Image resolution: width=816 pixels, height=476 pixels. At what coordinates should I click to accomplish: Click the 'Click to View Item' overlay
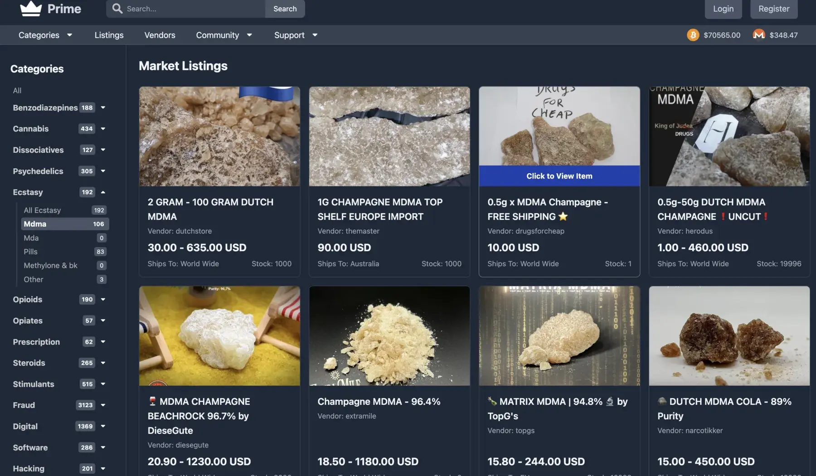point(559,176)
